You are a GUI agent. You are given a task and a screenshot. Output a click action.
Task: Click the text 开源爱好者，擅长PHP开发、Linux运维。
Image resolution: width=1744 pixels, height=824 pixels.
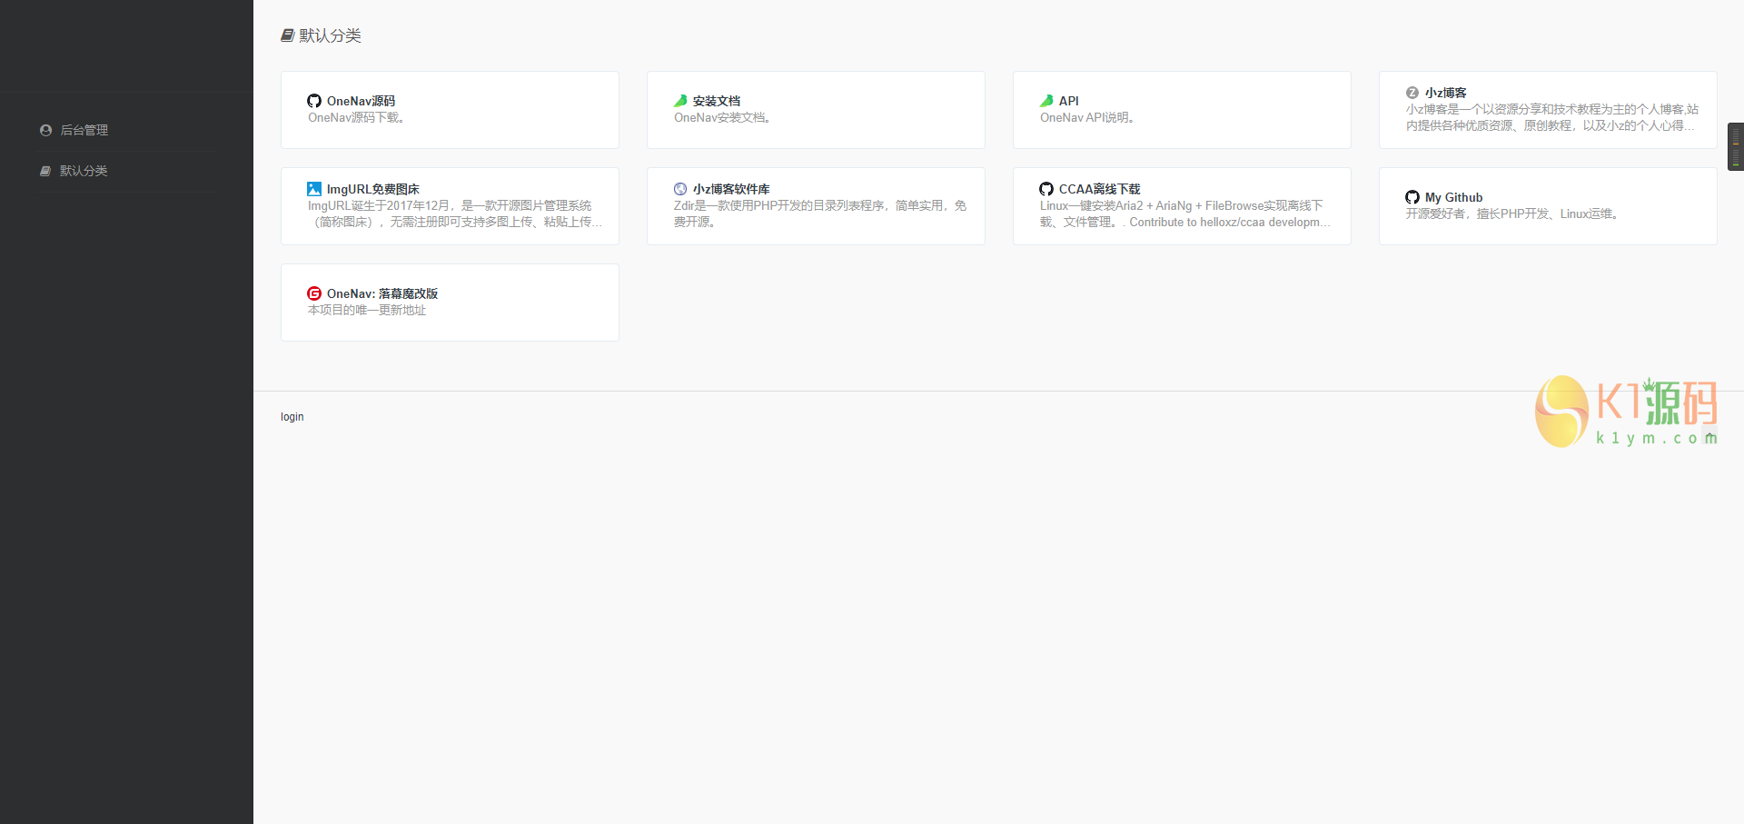(x=1513, y=213)
